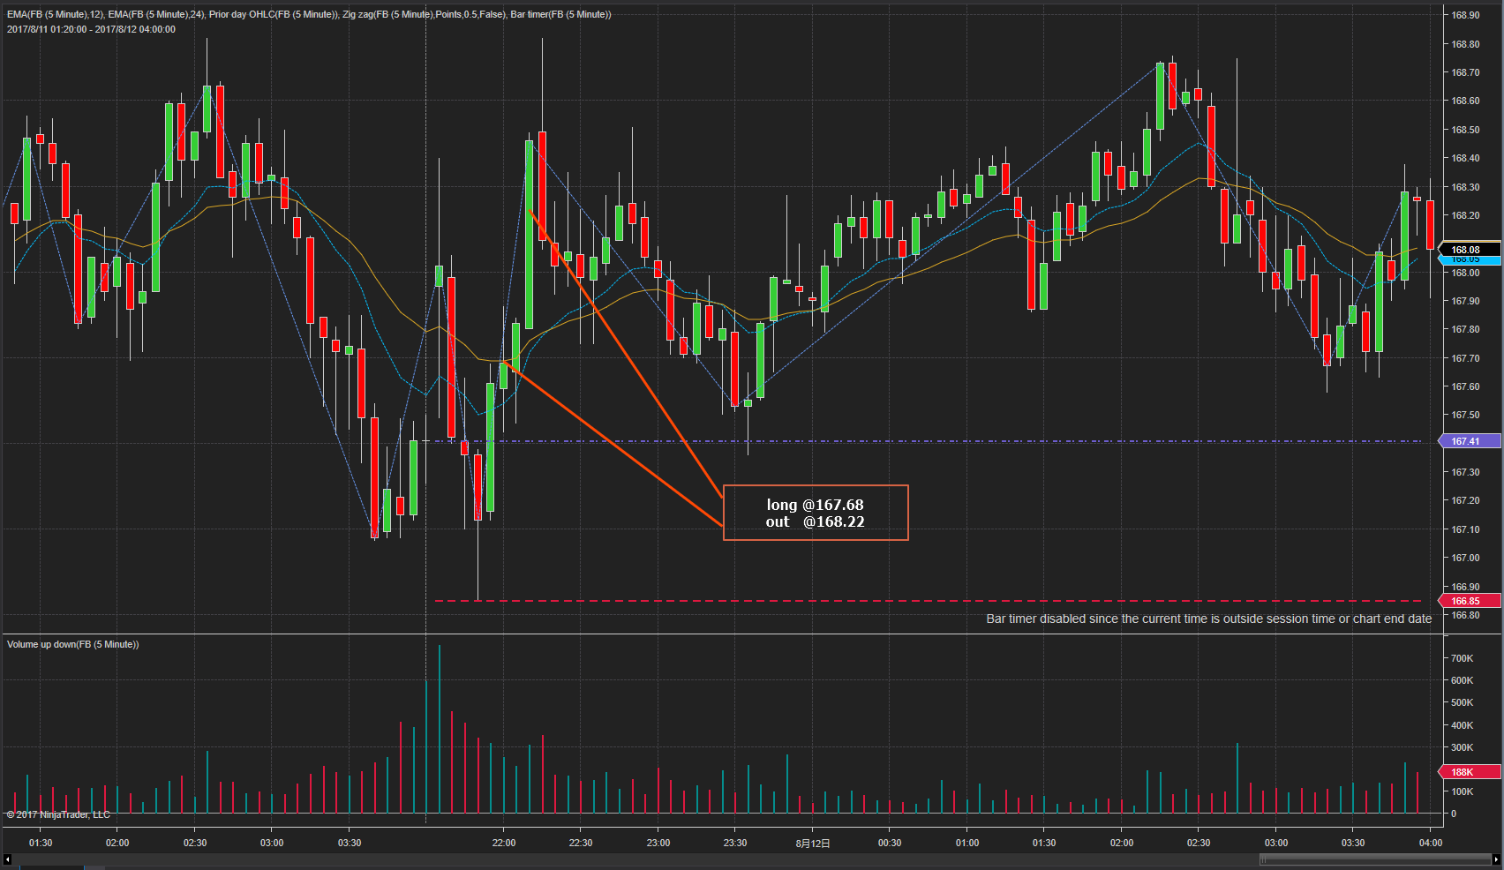
Task: Click the 300K volume axis label
Action: [1462, 747]
